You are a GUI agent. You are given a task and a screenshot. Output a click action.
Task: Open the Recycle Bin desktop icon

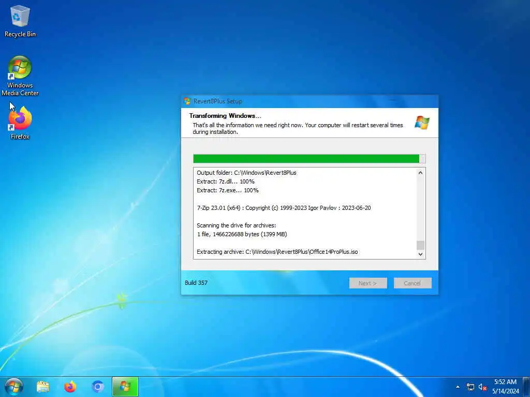click(x=20, y=21)
